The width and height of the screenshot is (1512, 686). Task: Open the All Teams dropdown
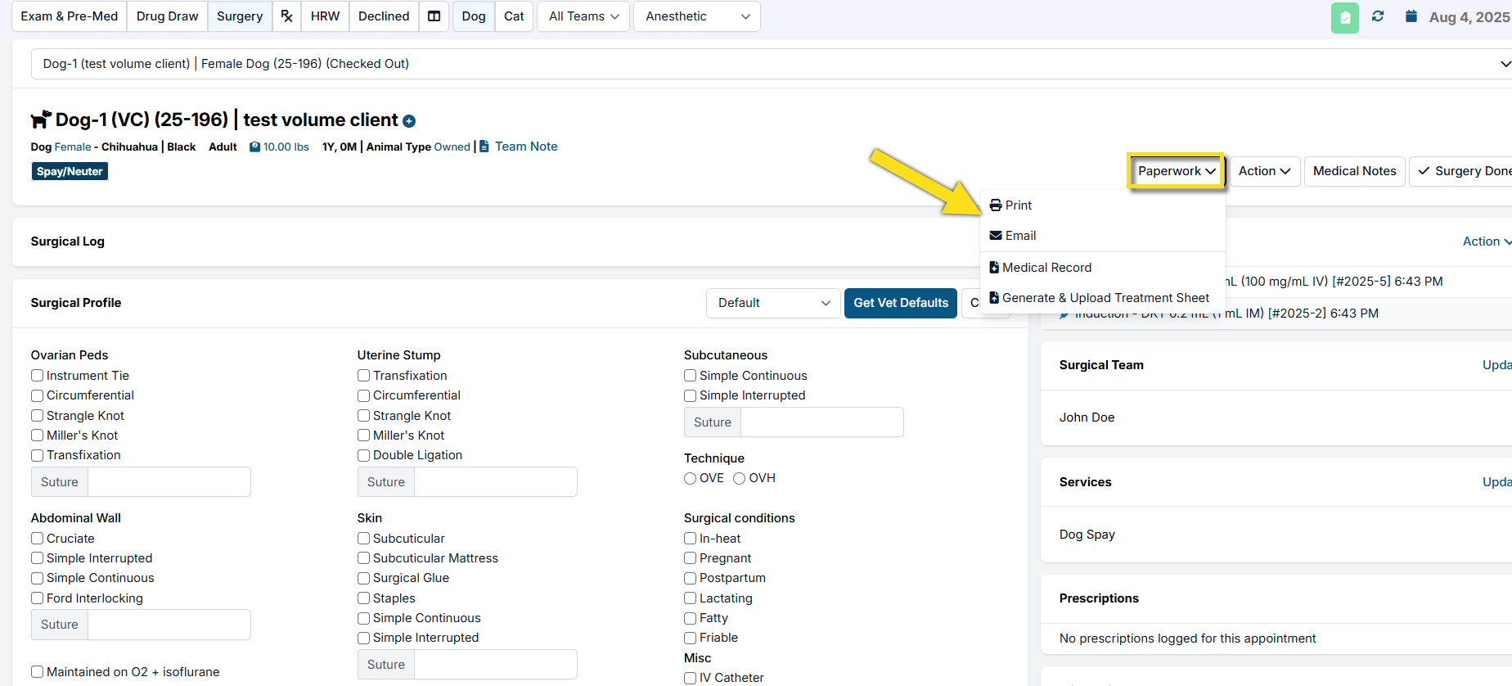coord(583,16)
